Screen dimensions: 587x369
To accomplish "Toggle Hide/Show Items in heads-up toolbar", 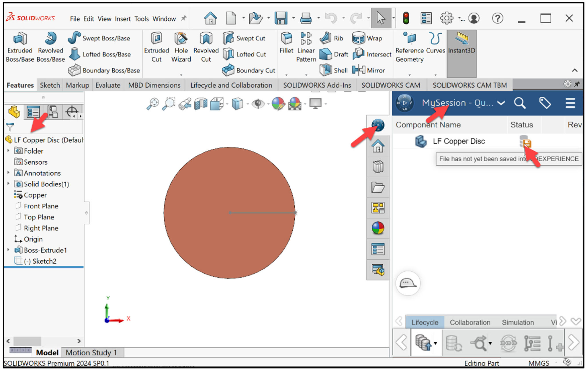I will click(258, 104).
